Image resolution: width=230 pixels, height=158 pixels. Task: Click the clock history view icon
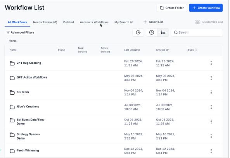(x=152, y=32)
